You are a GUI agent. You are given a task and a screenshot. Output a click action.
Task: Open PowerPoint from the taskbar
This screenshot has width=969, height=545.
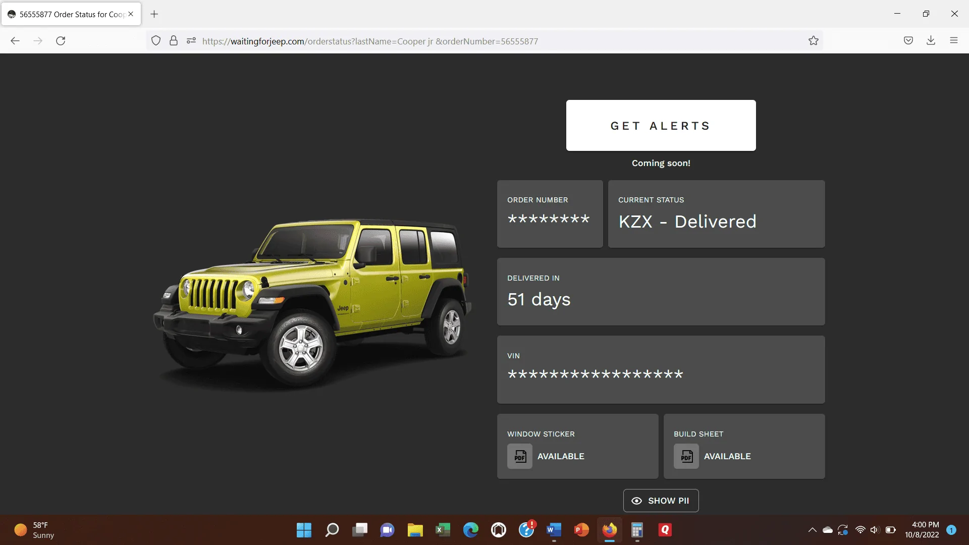pyautogui.click(x=582, y=530)
